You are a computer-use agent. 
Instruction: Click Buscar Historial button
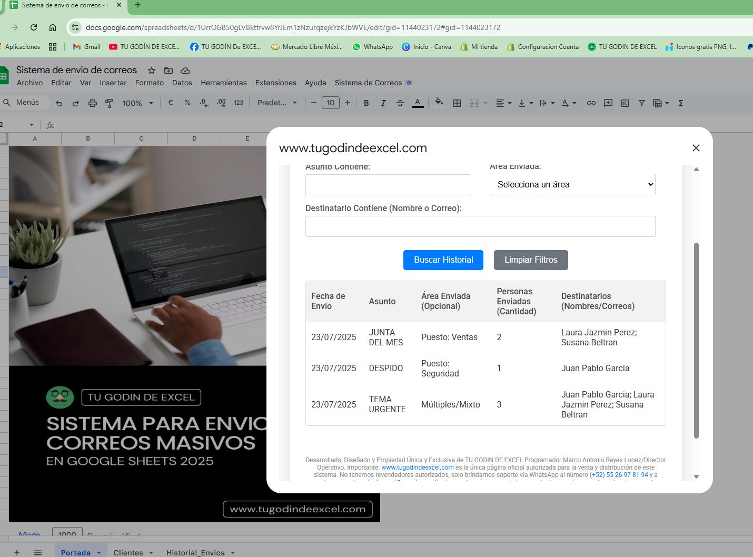coord(443,260)
